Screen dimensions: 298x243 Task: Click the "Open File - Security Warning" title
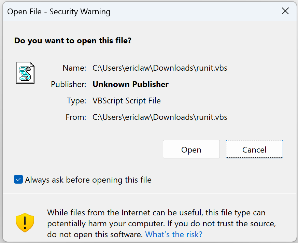point(59,12)
